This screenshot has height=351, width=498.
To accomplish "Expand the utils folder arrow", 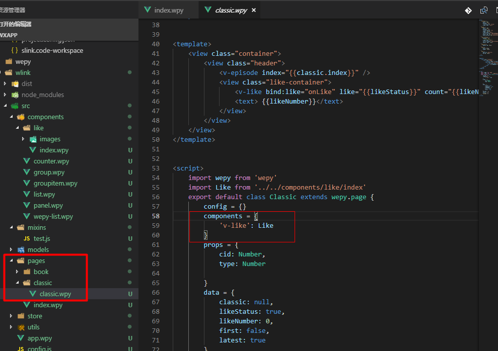I will (11, 327).
